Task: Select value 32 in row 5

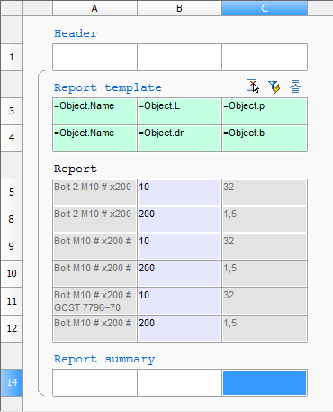Action: pos(265,192)
